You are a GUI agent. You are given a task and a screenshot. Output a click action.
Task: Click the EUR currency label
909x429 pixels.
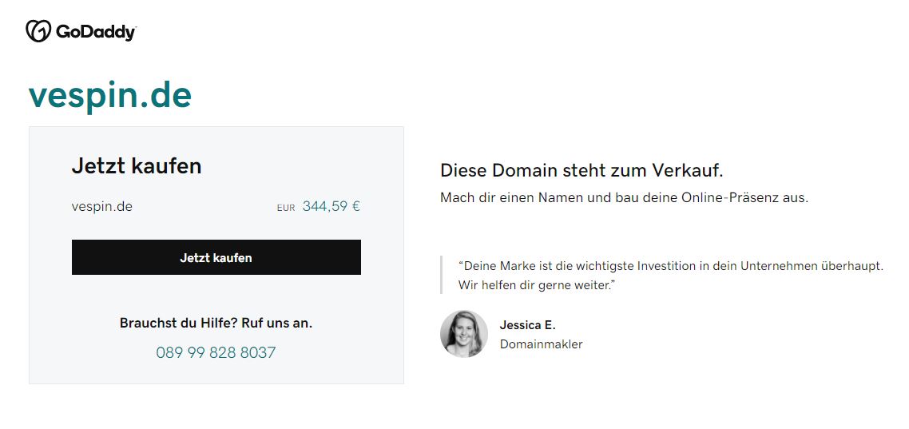pos(286,208)
